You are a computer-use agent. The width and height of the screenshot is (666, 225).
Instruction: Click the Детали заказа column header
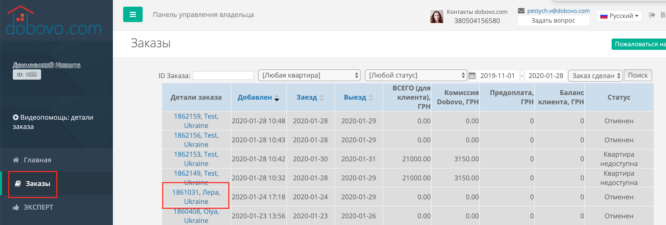[196, 97]
